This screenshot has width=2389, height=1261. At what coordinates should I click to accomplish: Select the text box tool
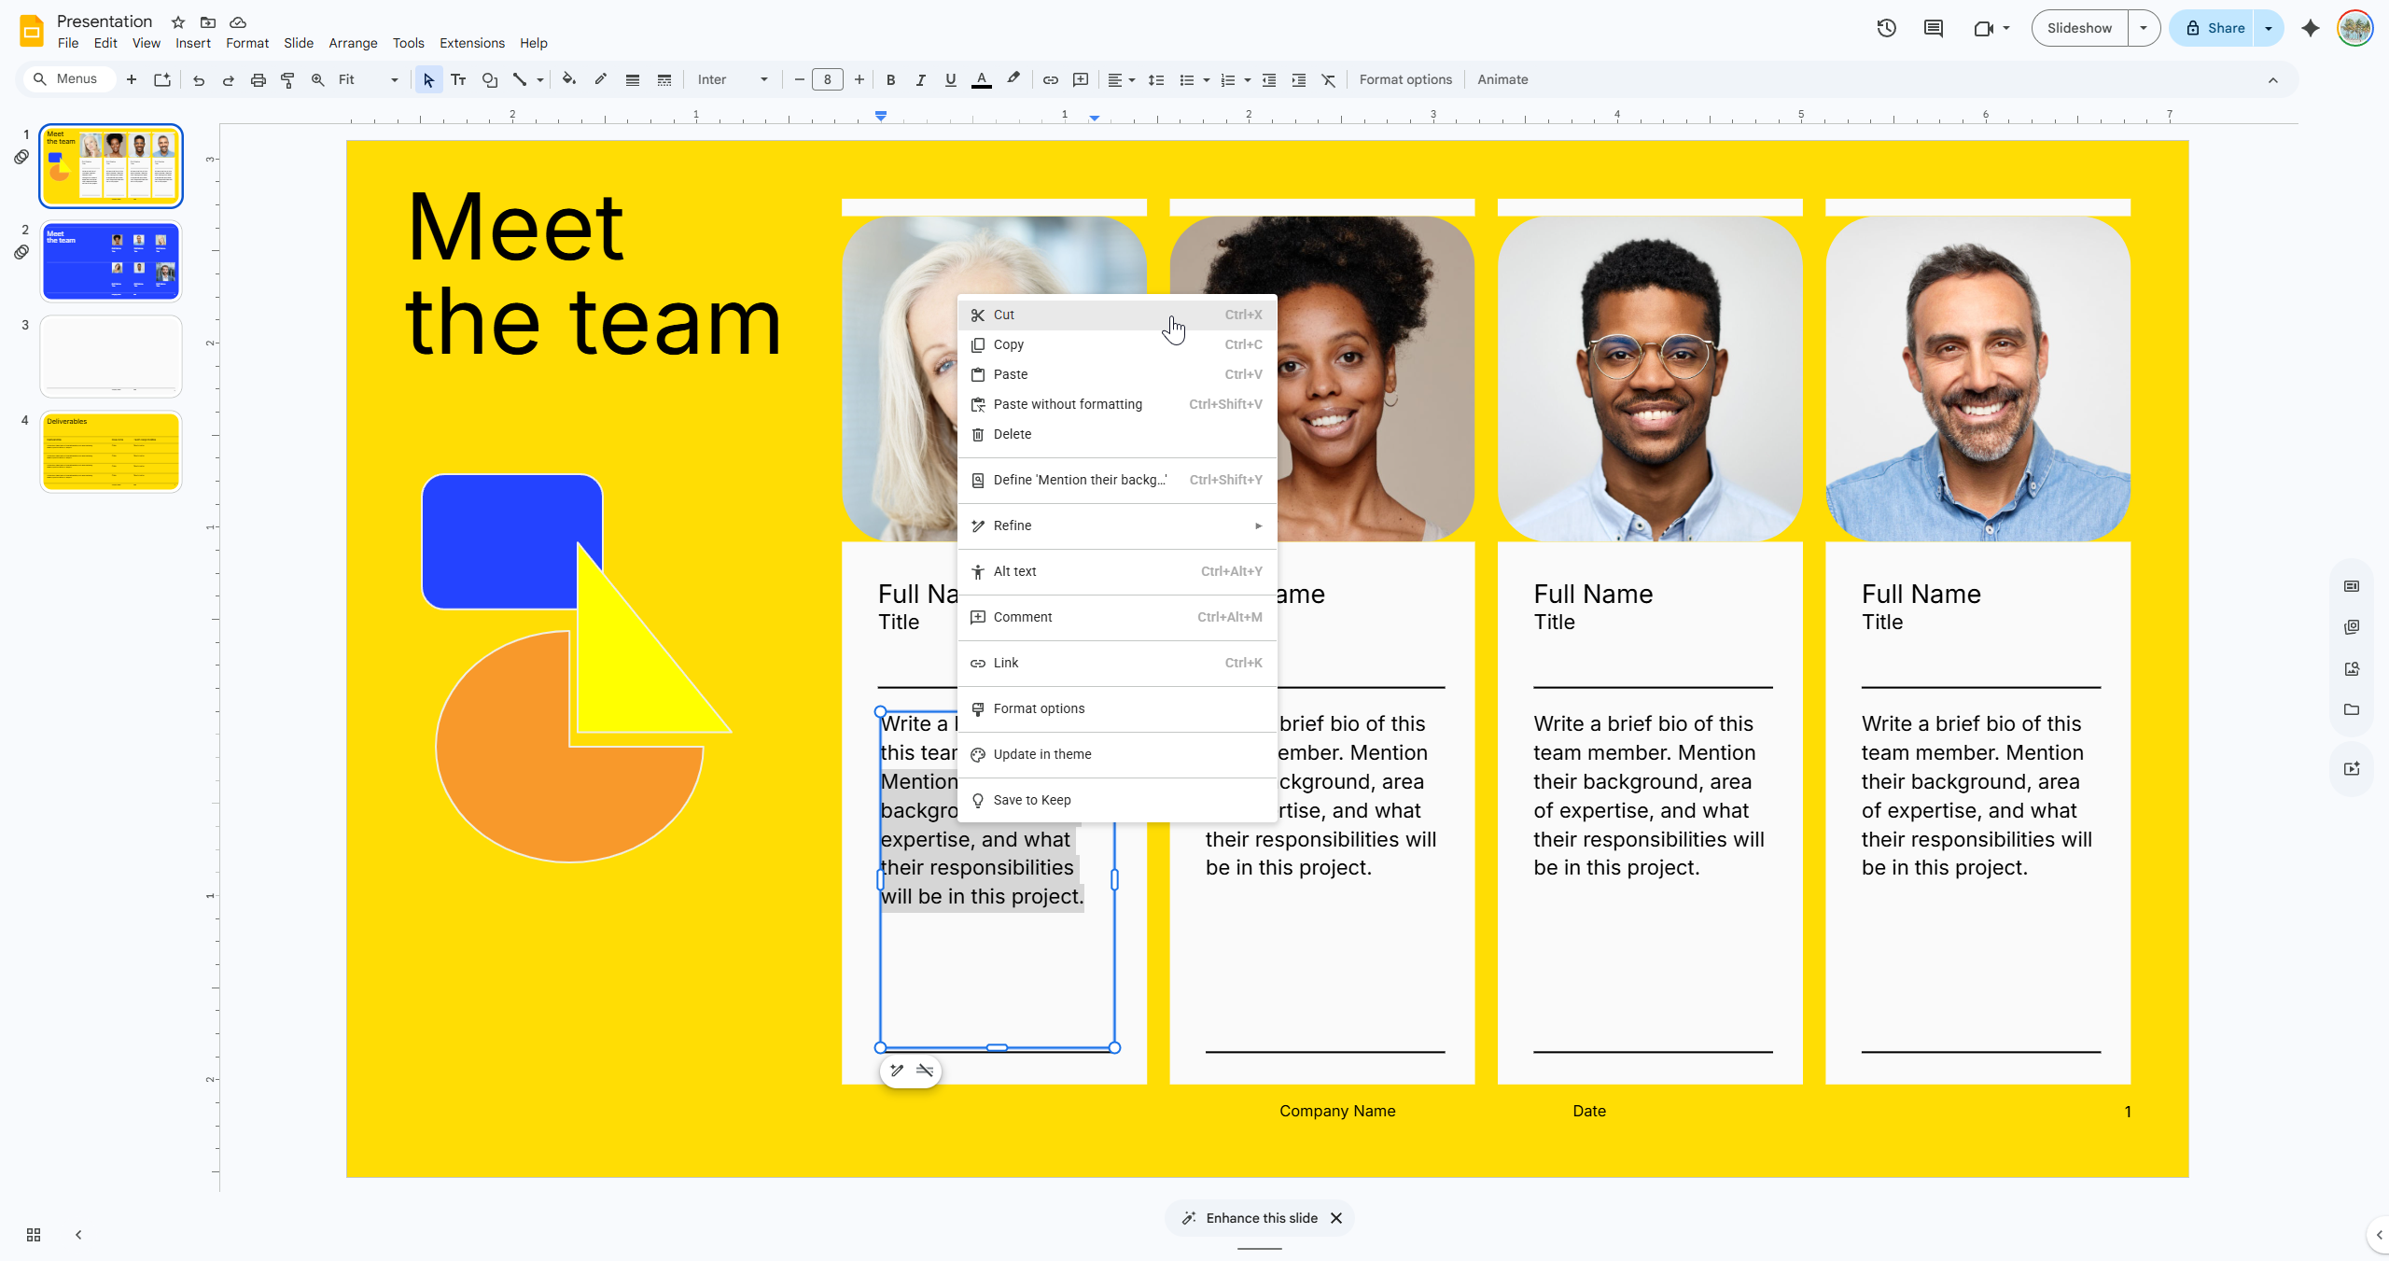pyautogui.click(x=458, y=80)
